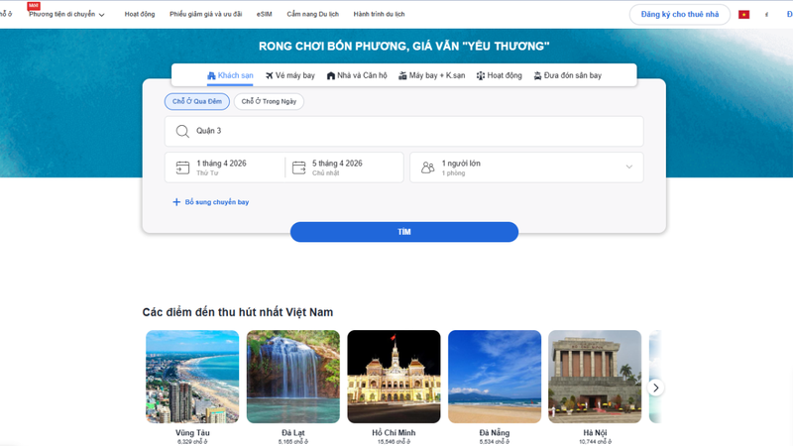Open the Vũng Tàu destination card

coord(192,387)
